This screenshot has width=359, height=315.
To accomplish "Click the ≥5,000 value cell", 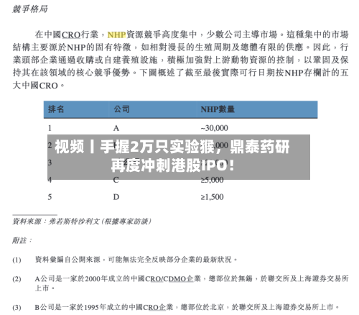I will pyautogui.click(x=212, y=180).
